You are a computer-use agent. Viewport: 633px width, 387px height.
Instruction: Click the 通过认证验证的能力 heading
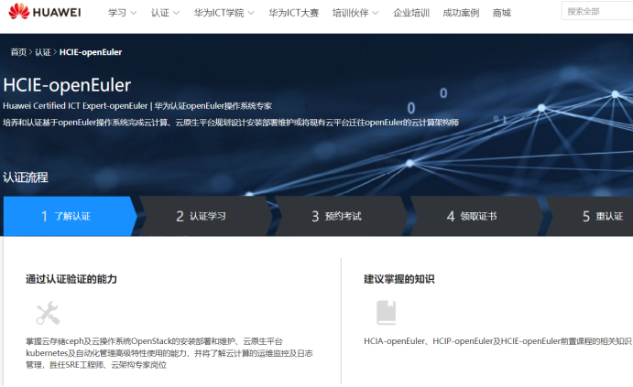71,279
